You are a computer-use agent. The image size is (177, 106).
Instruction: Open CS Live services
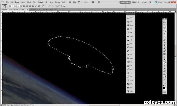point(159,2)
